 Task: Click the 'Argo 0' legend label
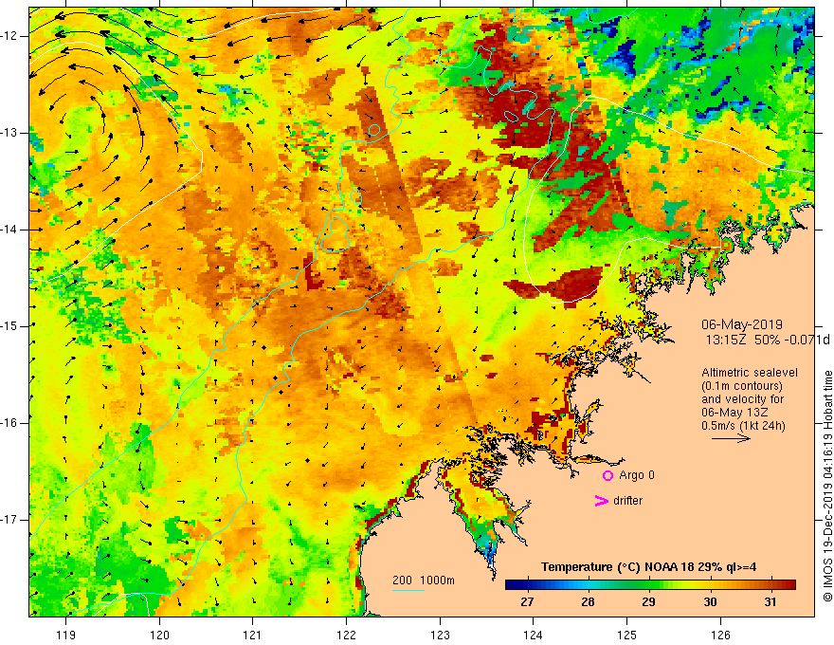click(637, 474)
